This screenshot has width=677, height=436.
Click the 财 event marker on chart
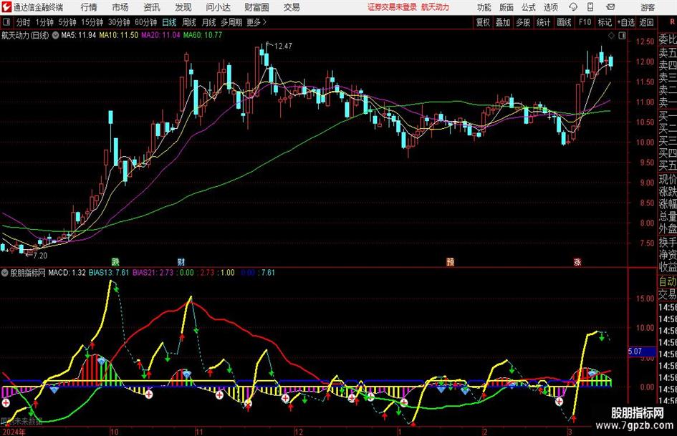pos(181,261)
